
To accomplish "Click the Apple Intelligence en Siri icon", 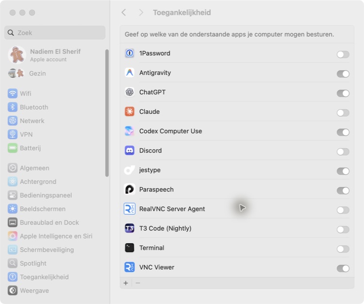I will click(13, 236).
